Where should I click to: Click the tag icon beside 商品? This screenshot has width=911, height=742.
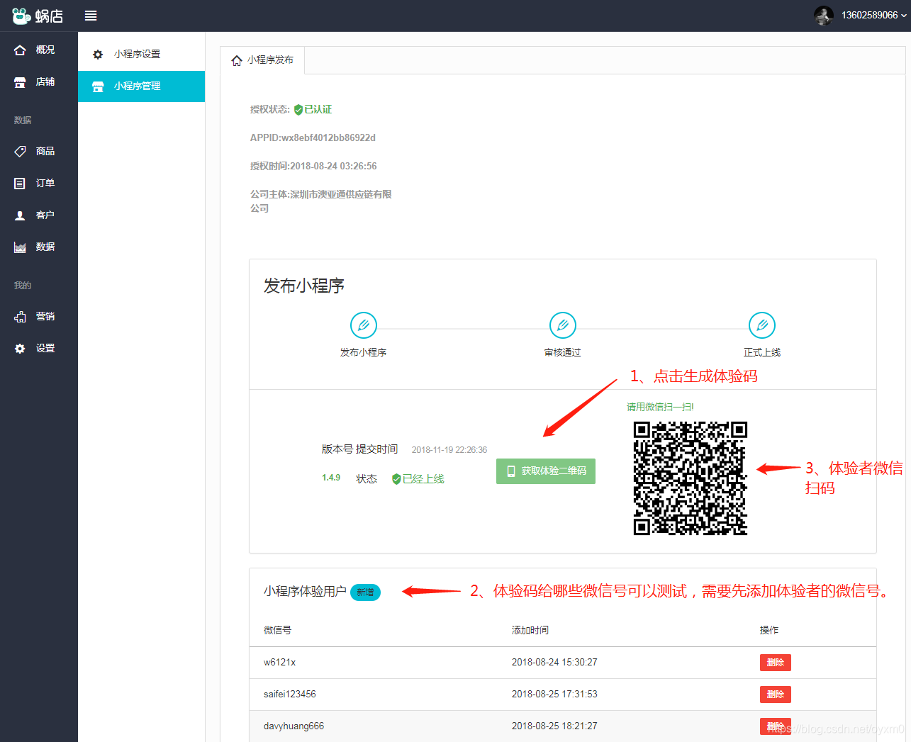pyautogui.click(x=20, y=152)
